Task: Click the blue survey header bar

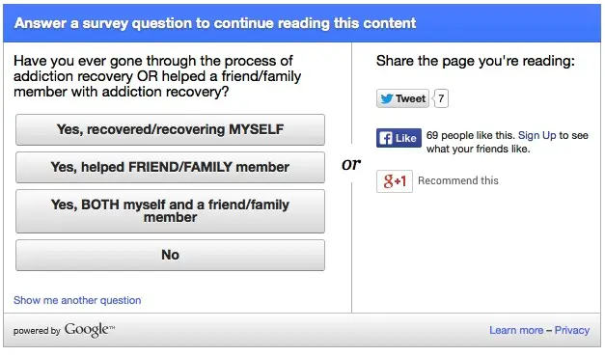Action: click(302, 23)
